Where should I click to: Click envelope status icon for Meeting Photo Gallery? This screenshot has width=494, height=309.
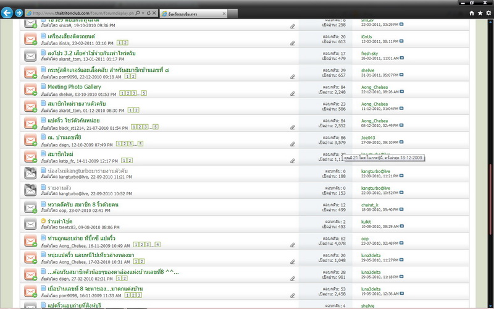pyautogui.click(x=30, y=90)
